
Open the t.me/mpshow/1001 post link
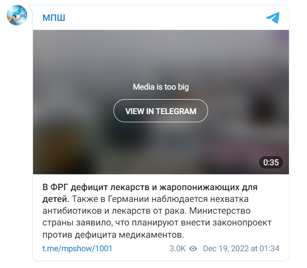77,249
